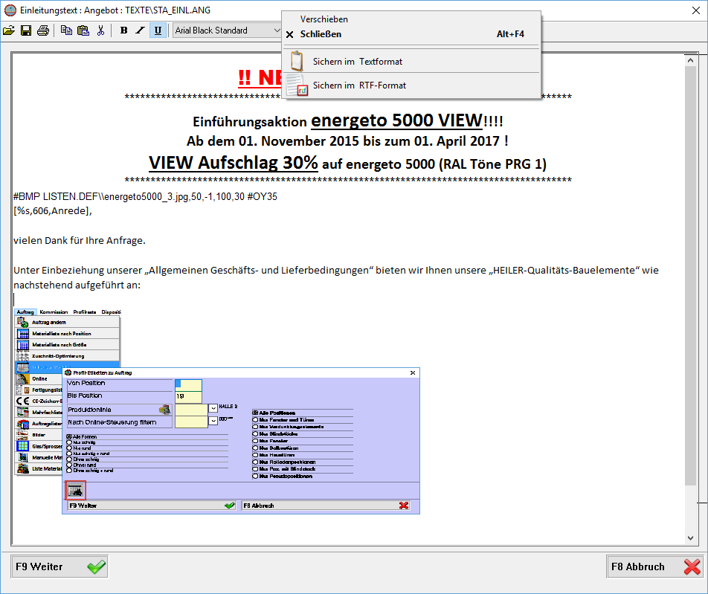Image resolution: width=708 pixels, height=594 pixels.
Task: Click the line 'nachstehend aufgeführt an:'
Action: [x=77, y=285]
